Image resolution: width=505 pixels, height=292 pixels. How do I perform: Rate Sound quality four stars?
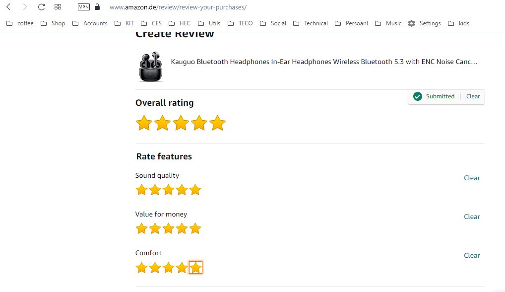pyautogui.click(x=182, y=190)
